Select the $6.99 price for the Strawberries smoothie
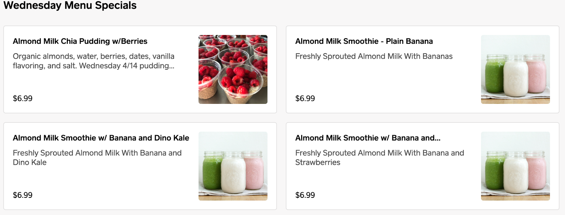Viewport: 565px width, 215px height. pyautogui.click(x=305, y=195)
